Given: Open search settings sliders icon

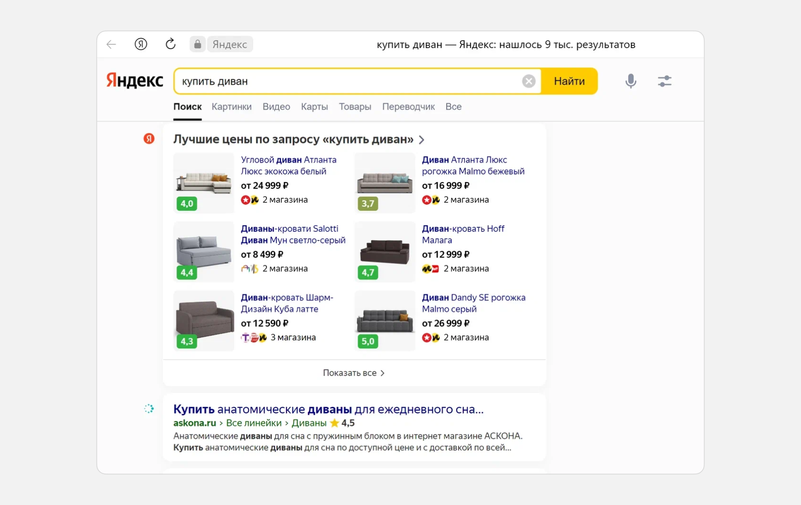Looking at the screenshot, I should [665, 81].
